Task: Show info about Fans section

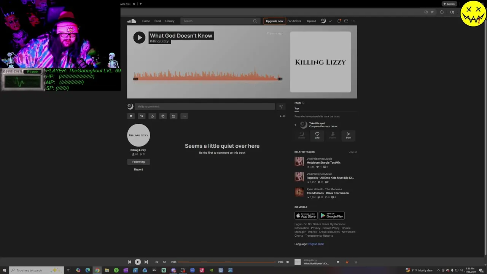Action: (x=303, y=103)
